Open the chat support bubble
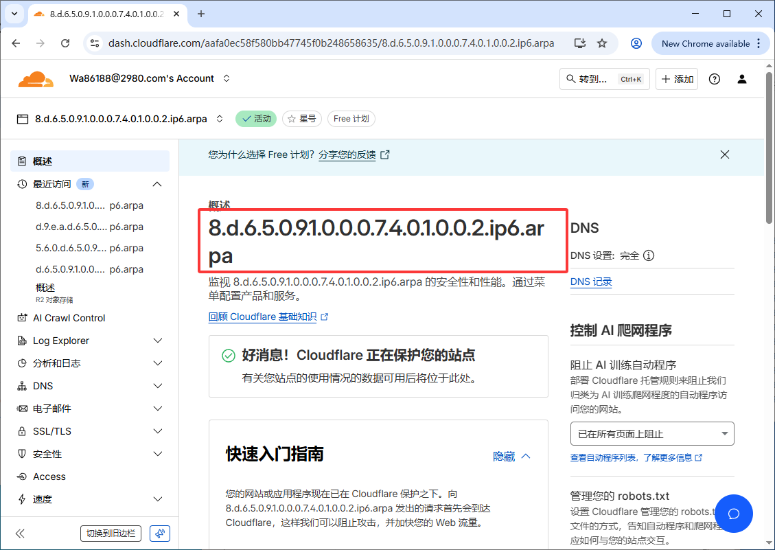 pyautogui.click(x=734, y=514)
